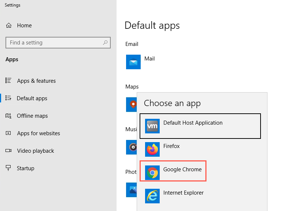Click the Groove Music player icon
Viewport: 296px width, 211px height.
tap(132, 147)
